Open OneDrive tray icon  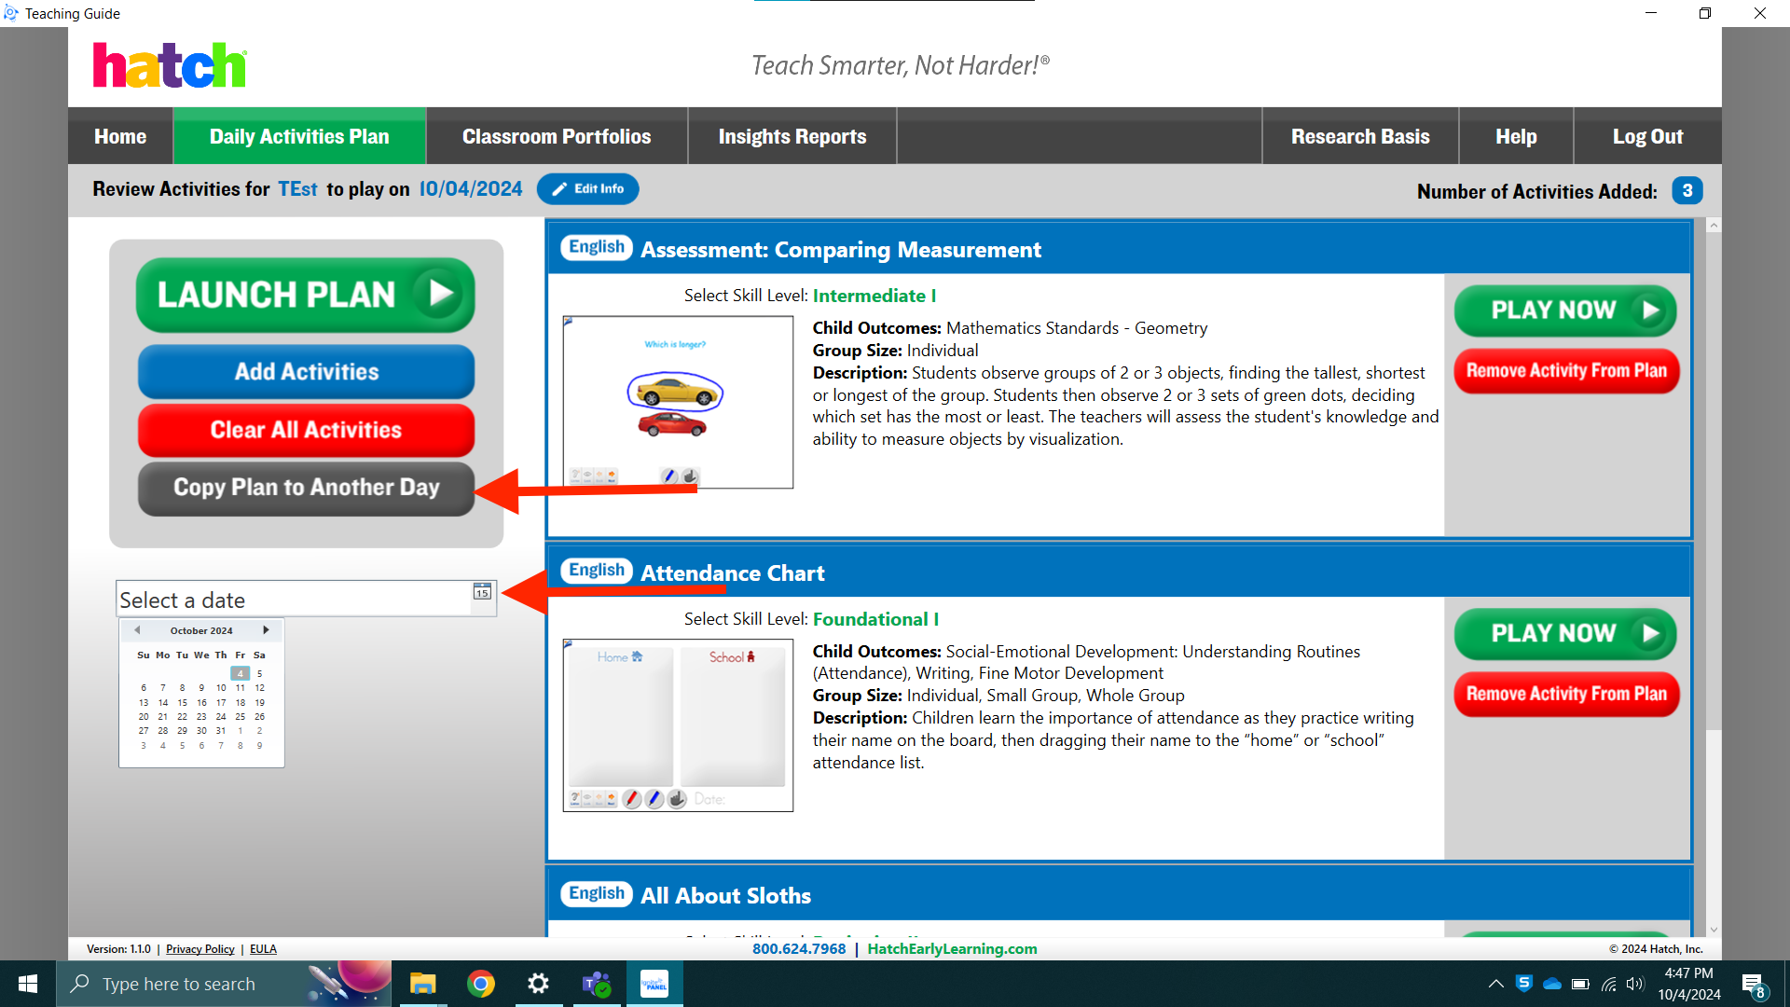click(1552, 984)
